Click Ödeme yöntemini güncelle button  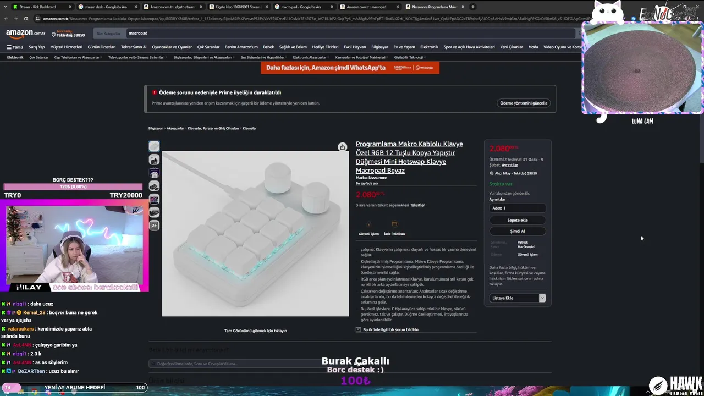(x=524, y=103)
